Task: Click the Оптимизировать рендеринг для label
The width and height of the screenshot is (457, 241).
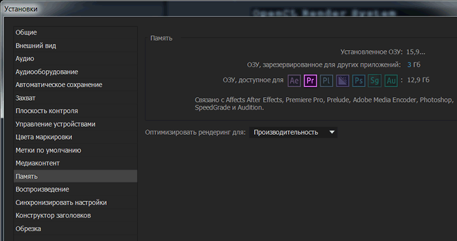Action: click(x=195, y=132)
